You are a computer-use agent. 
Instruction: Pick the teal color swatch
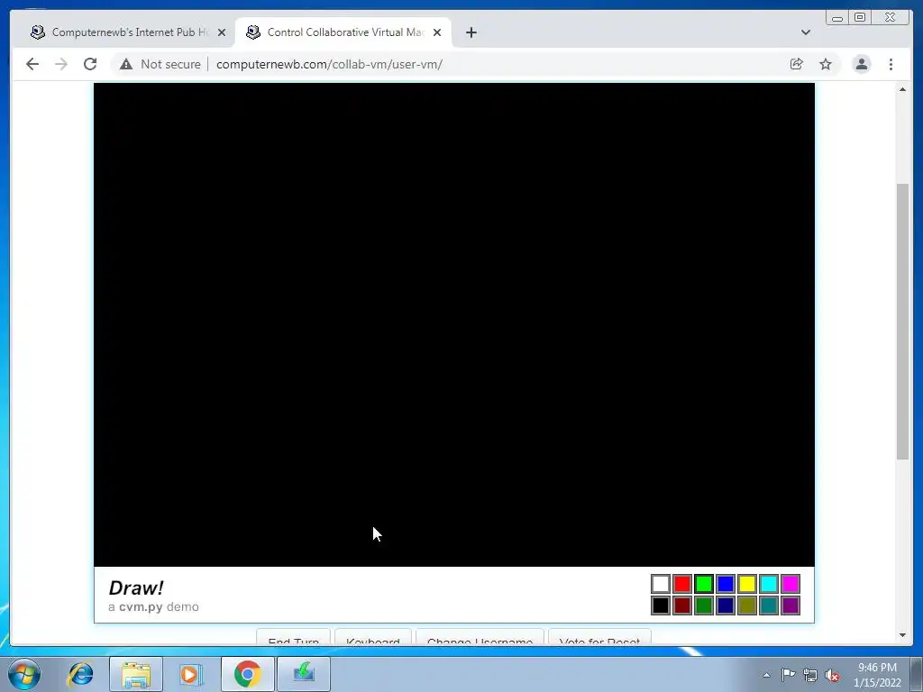(769, 605)
